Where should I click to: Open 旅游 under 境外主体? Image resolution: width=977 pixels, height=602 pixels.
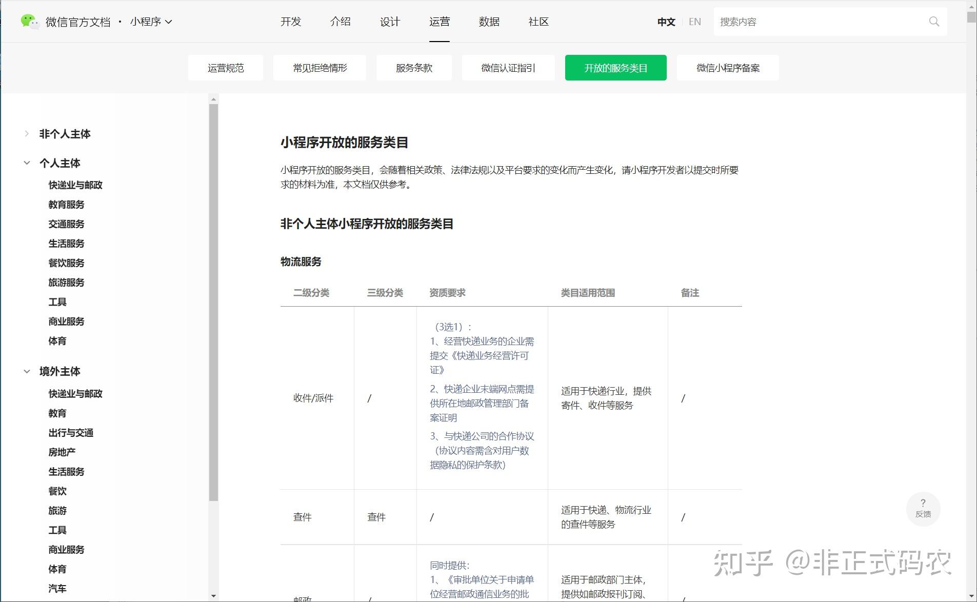(57, 511)
